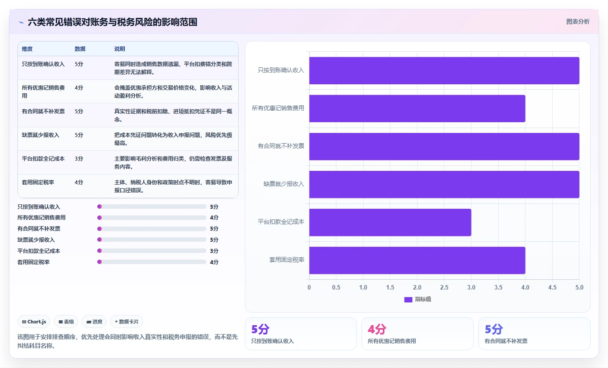Click the 说明 column header
Image resolution: width=608 pixels, height=368 pixels.
120,49
